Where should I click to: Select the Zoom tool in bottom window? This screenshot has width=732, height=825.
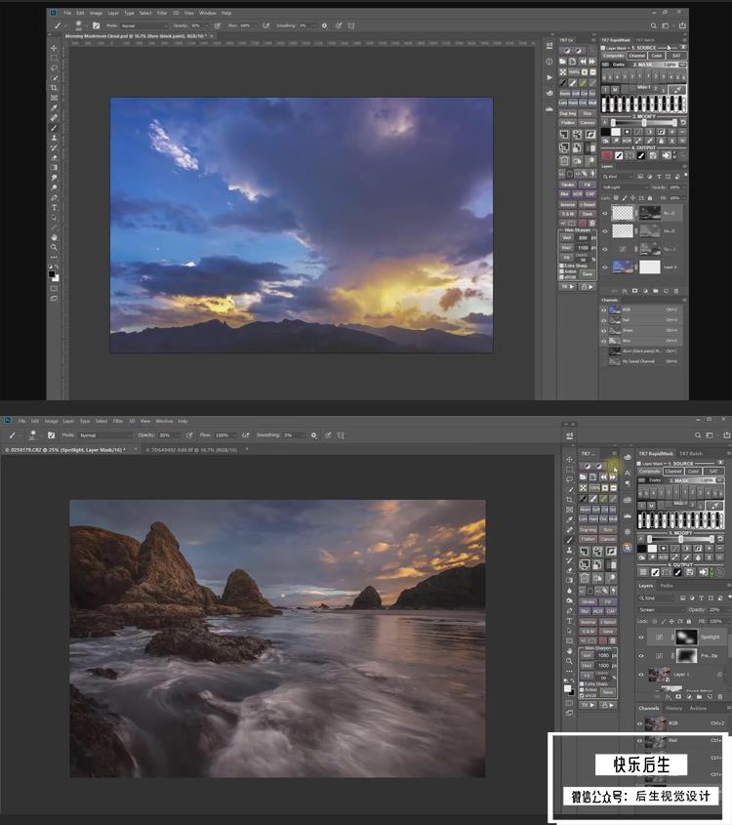570,661
